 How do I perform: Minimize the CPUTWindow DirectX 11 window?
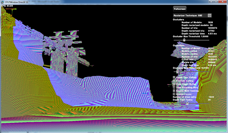pyautogui.click(x=211, y=1)
